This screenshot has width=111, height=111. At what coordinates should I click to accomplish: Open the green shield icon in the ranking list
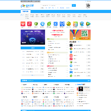[71, 62]
